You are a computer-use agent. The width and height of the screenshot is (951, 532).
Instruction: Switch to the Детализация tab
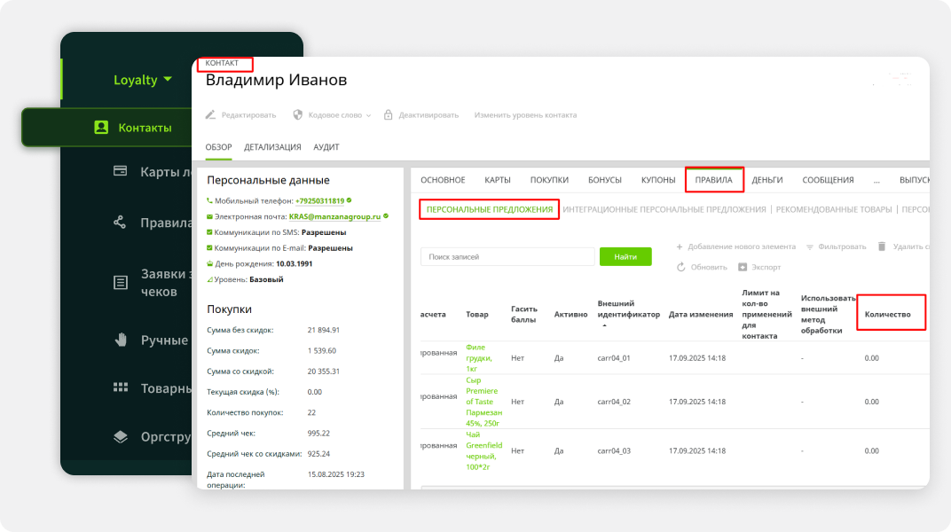coord(272,147)
